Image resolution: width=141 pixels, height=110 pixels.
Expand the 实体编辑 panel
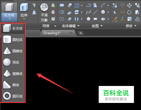pyautogui.click(x=71, y=26)
